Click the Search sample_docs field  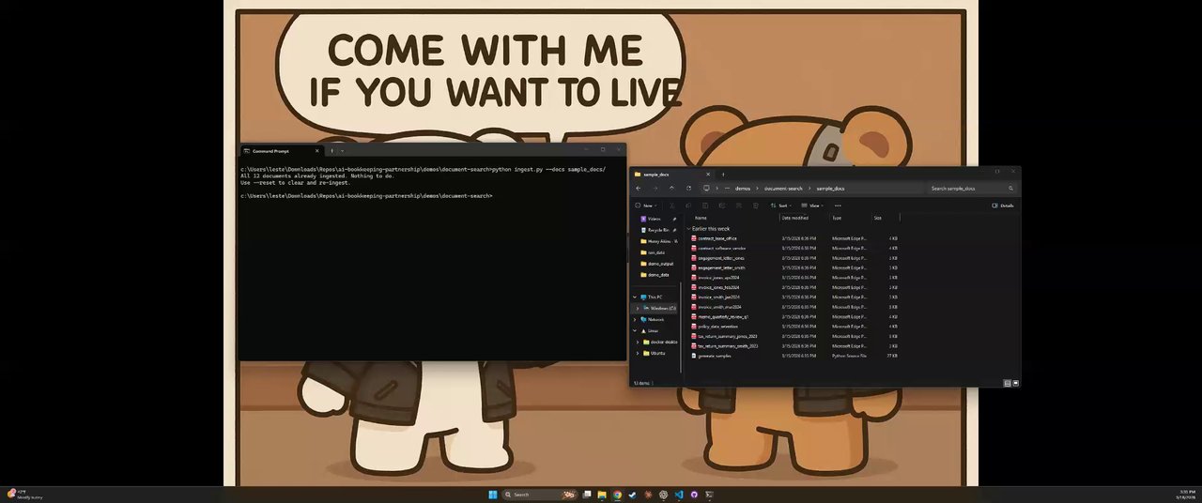(x=973, y=188)
